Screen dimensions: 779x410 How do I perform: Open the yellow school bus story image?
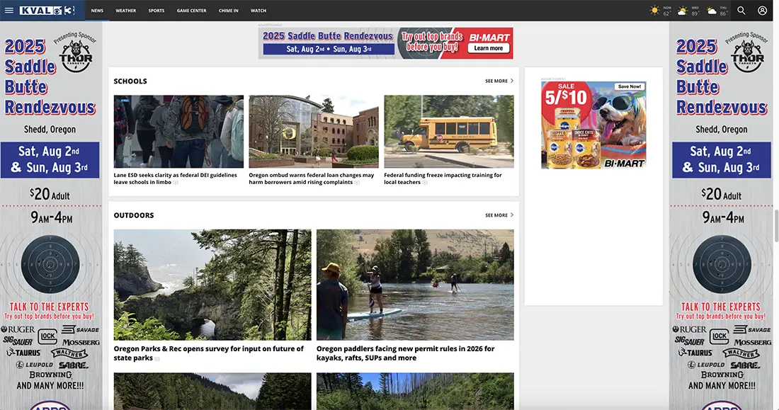tap(448, 132)
